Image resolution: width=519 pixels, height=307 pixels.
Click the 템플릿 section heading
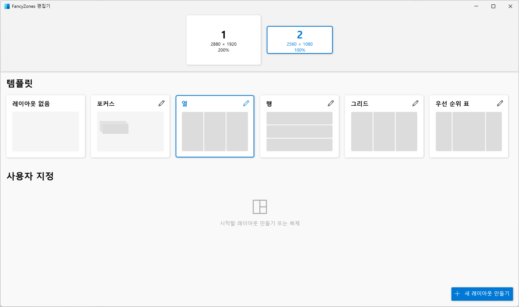(20, 83)
